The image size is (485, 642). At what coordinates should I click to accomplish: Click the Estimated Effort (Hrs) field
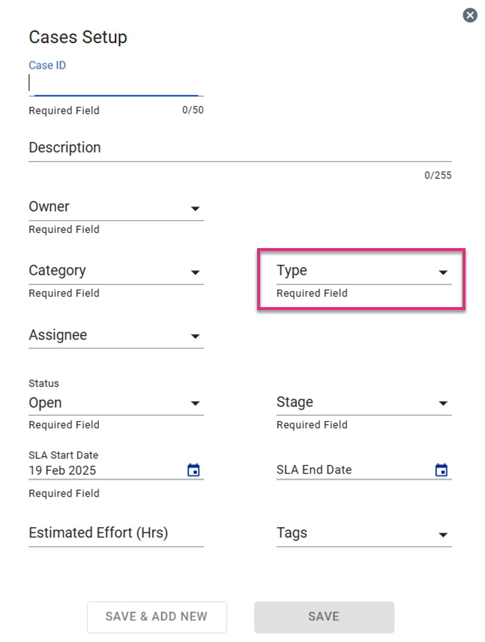[x=116, y=533]
